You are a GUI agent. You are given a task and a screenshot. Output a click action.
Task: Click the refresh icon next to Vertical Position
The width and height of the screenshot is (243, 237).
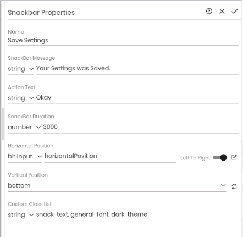click(x=234, y=186)
